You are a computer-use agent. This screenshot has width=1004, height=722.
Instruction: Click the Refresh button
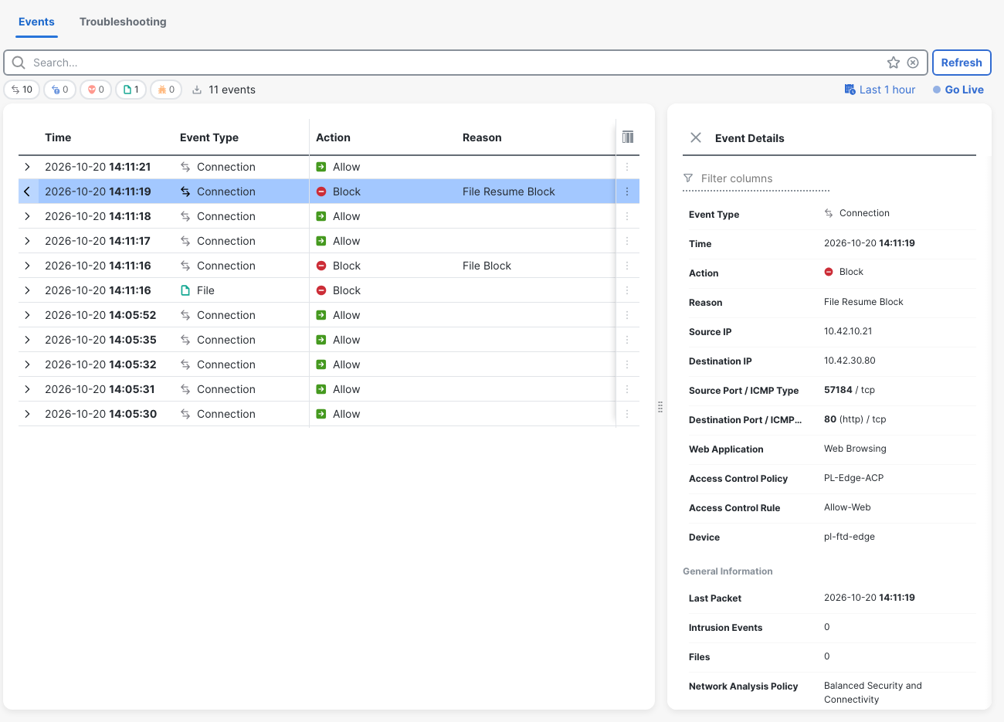[x=962, y=63]
